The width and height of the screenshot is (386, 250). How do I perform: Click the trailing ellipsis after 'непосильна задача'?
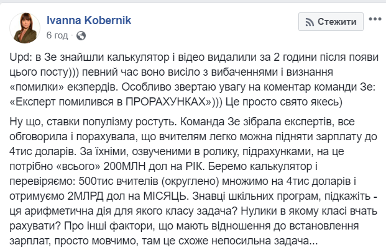(313, 241)
